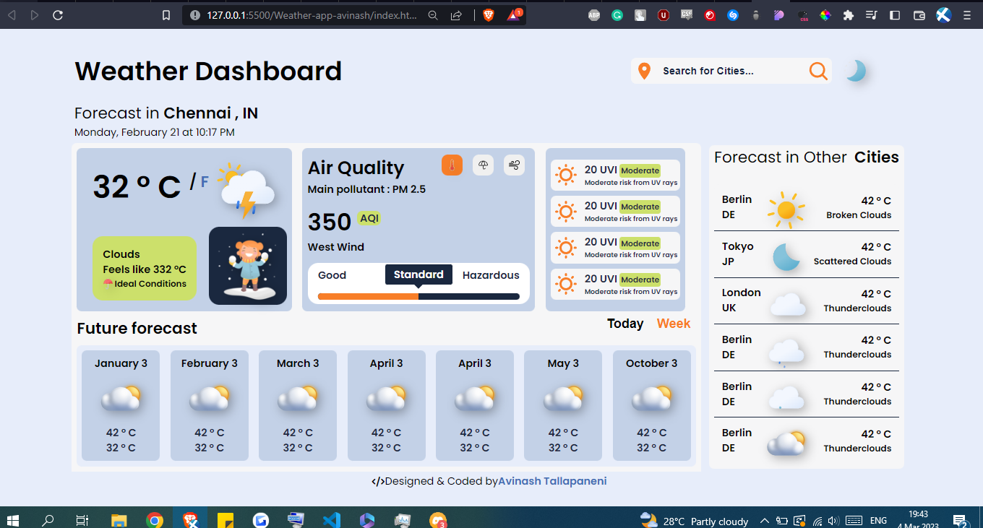Open Windows taskbar search

click(48, 520)
